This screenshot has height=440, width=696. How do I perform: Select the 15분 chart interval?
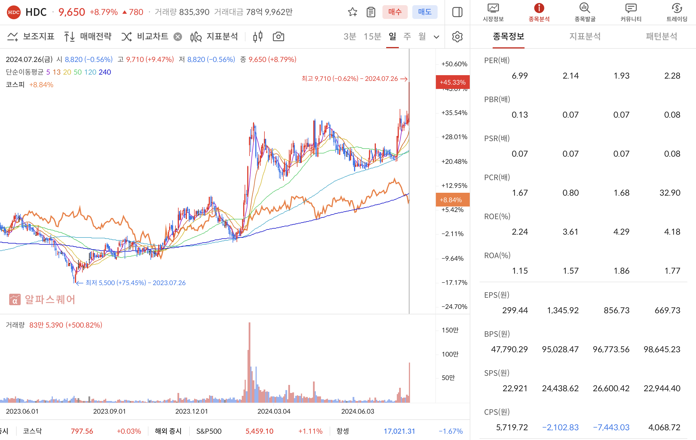(372, 36)
